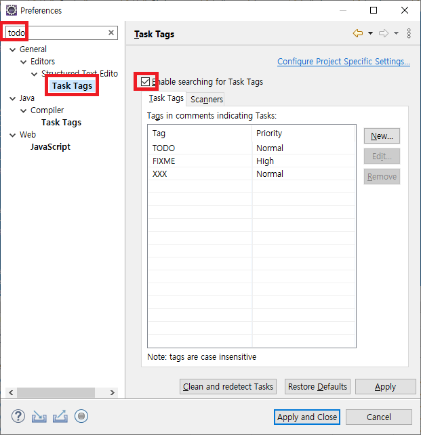Select Task Tags under Structured Text Editors
Image resolution: width=421 pixels, height=435 pixels.
(72, 86)
